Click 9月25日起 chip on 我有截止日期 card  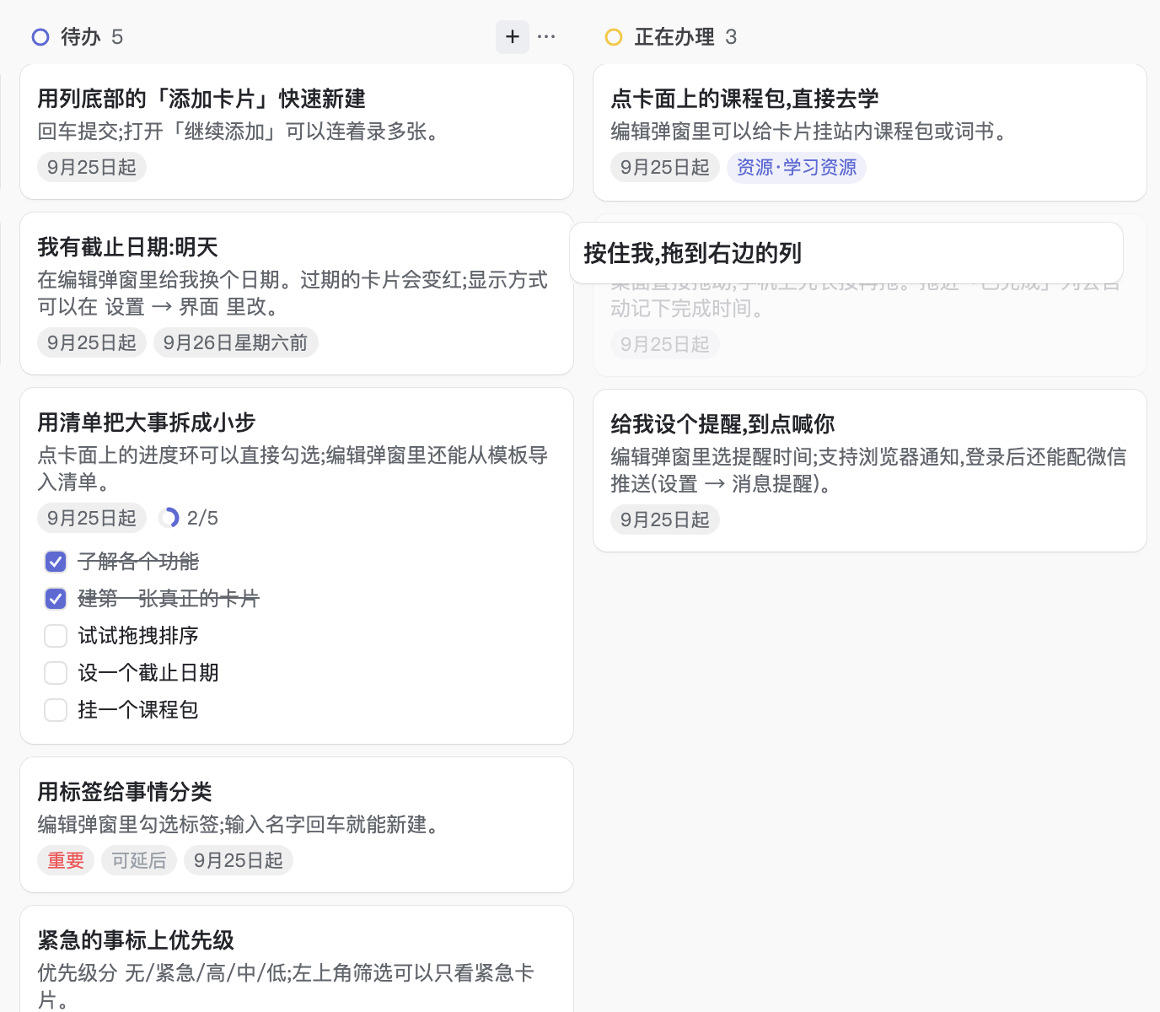click(x=92, y=342)
